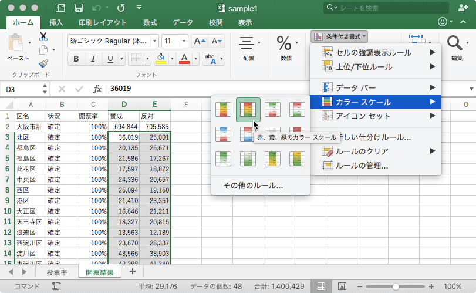This screenshot has width=476, height=293.
Task: Choose the red-white-green color scale preset
Action: pyautogui.click(x=297, y=110)
